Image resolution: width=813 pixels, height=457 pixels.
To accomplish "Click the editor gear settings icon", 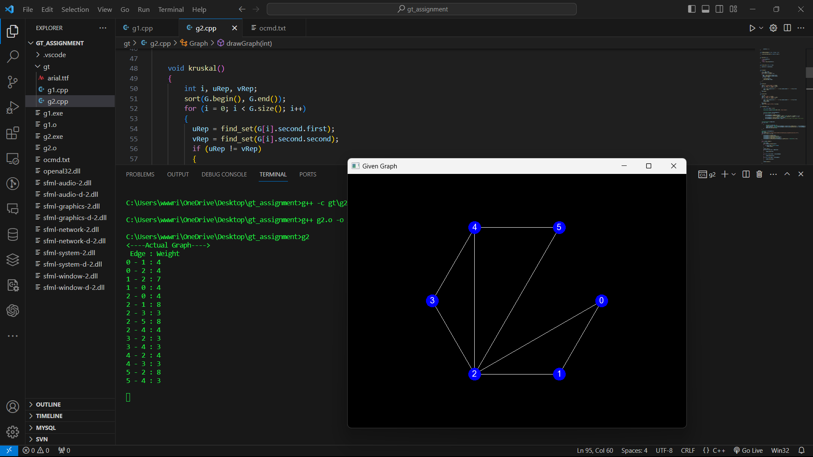I will (x=773, y=28).
